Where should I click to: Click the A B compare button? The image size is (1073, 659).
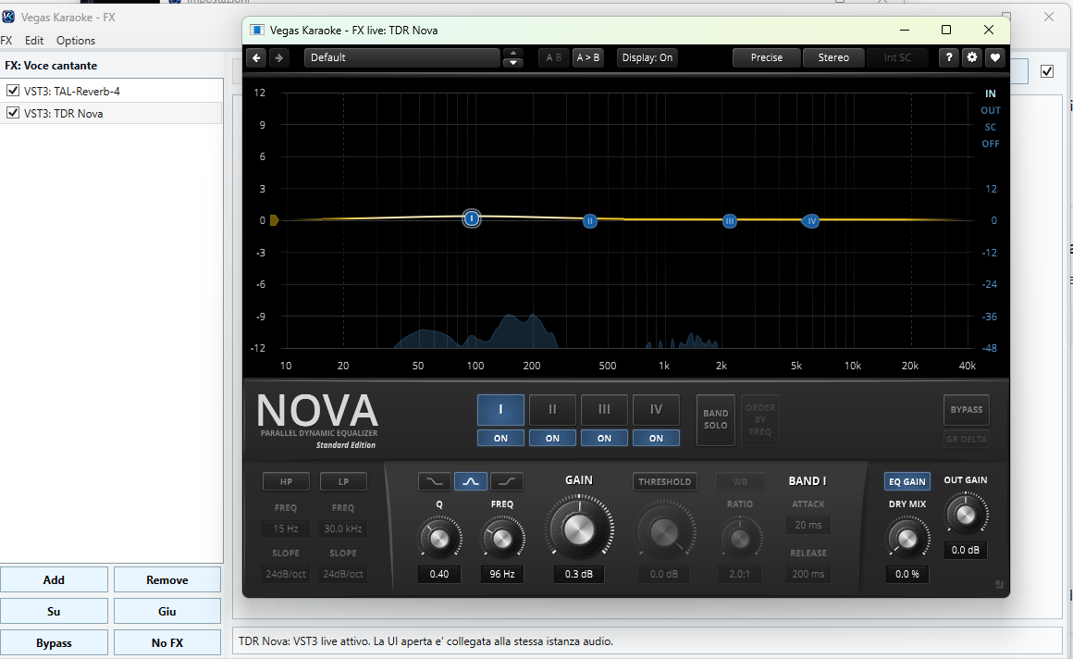coord(553,57)
